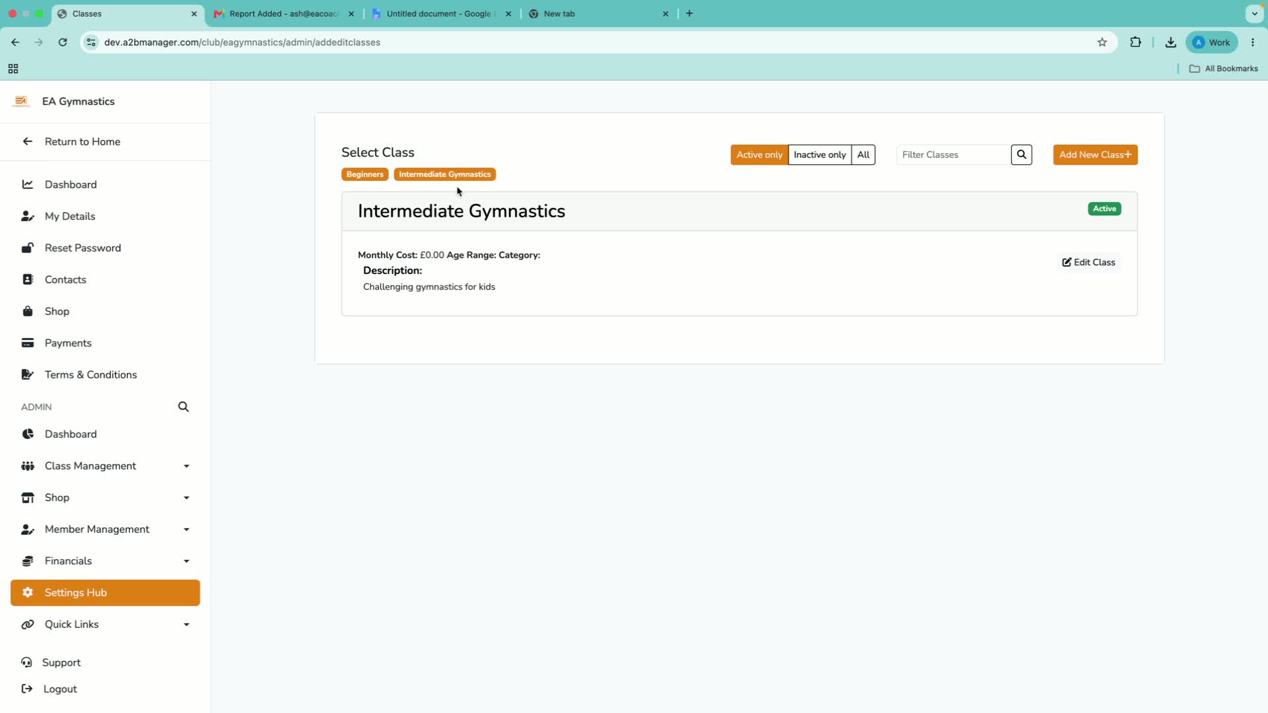Switch filter to Inactive only
1268x713 pixels.
tap(820, 154)
